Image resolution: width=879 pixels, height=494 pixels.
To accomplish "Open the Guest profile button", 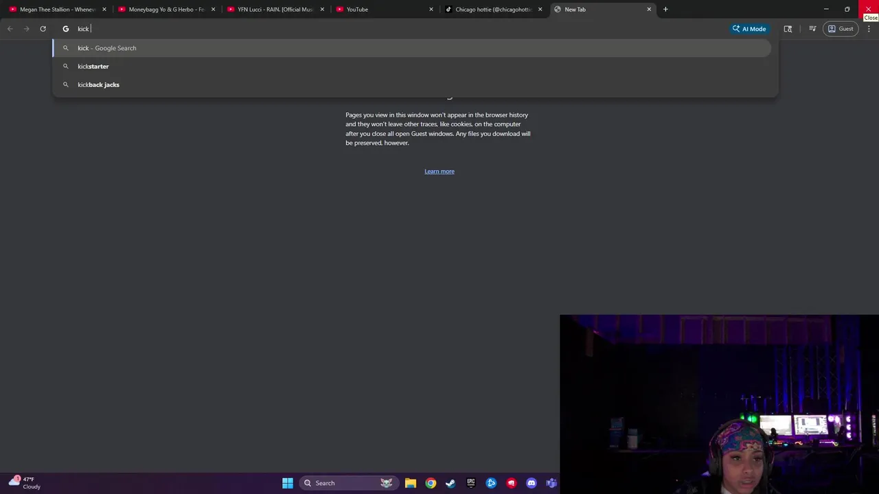I will click(841, 29).
